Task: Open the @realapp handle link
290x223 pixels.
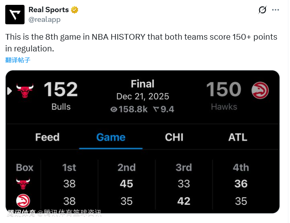Action: (44, 19)
